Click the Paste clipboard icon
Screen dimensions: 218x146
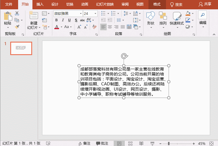[x=8, y=16]
